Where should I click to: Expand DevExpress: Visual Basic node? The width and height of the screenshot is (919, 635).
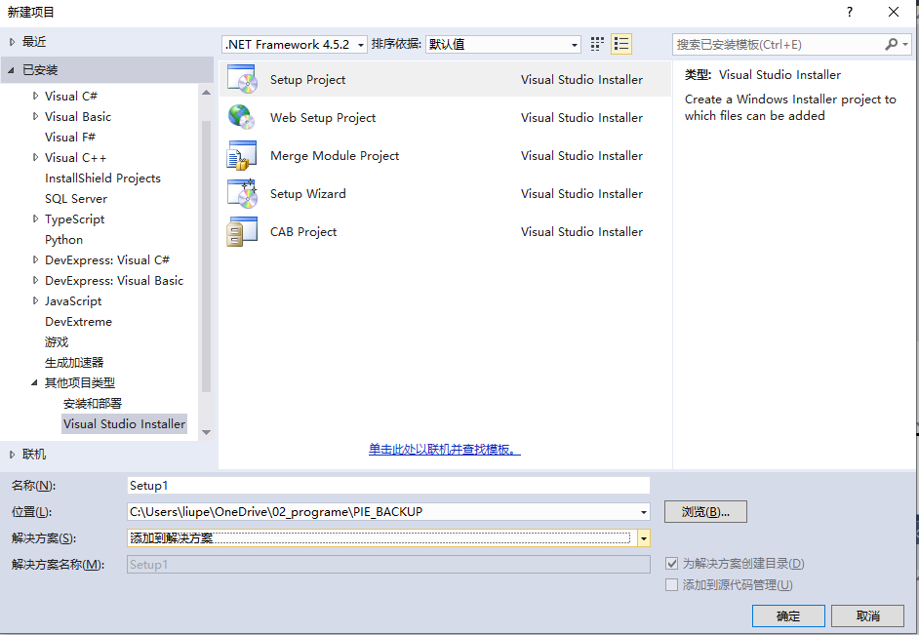[x=36, y=280]
